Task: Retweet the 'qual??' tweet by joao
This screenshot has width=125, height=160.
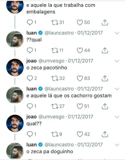Action: tap(55, 134)
